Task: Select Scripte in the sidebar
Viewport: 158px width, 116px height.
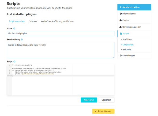Action: point(134,33)
